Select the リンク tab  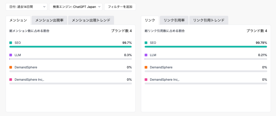click(150, 20)
